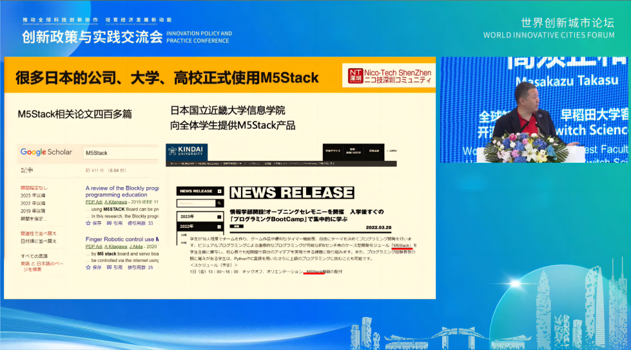Image resolution: width=631 pixels, height=350 pixels.
Task: Click the NEWS RELEASE large heading
Action: tap(292, 193)
